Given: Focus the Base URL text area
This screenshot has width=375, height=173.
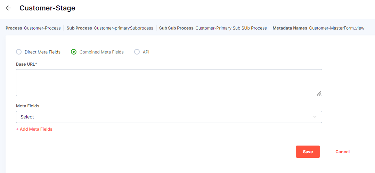Looking at the screenshot, I should (x=169, y=83).
